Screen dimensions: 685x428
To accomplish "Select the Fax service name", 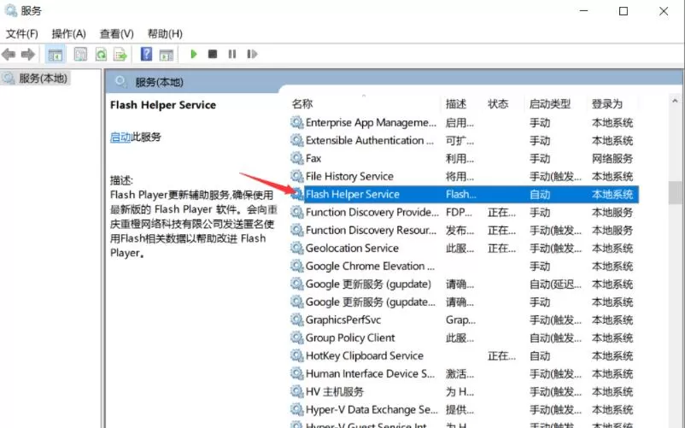I will coord(313,159).
